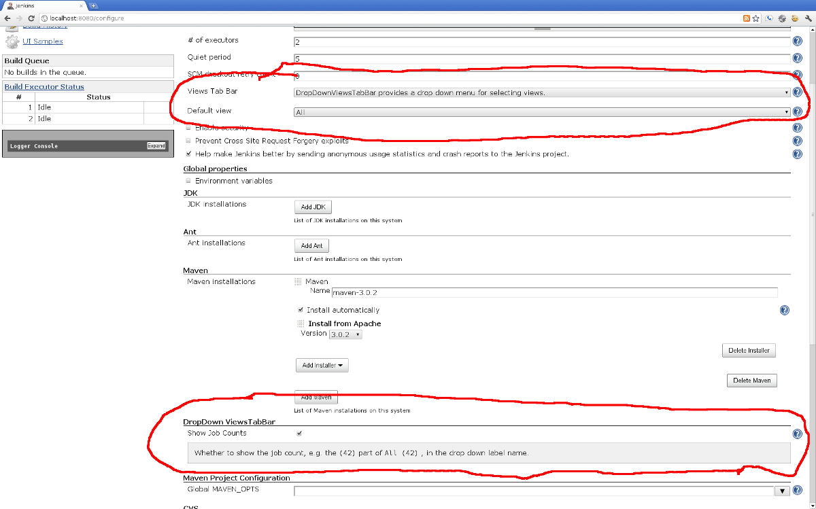Expand the Logger Console
Screen dimensions: 816x509
click(x=156, y=146)
